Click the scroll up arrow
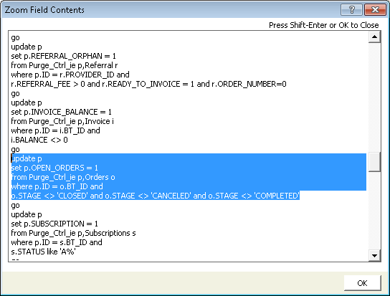390x296 pixels. (374, 37)
